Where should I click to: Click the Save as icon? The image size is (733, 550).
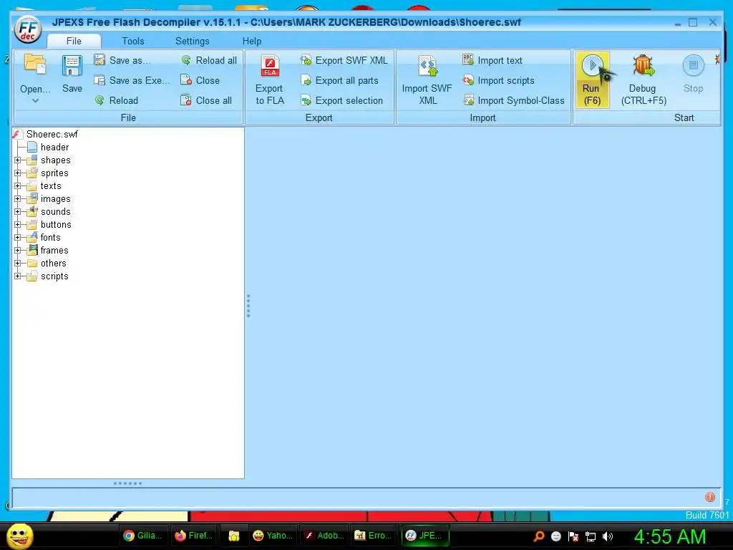point(99,60)
